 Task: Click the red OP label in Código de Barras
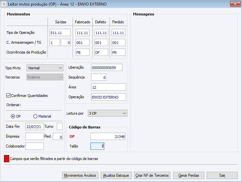point(72,136)
